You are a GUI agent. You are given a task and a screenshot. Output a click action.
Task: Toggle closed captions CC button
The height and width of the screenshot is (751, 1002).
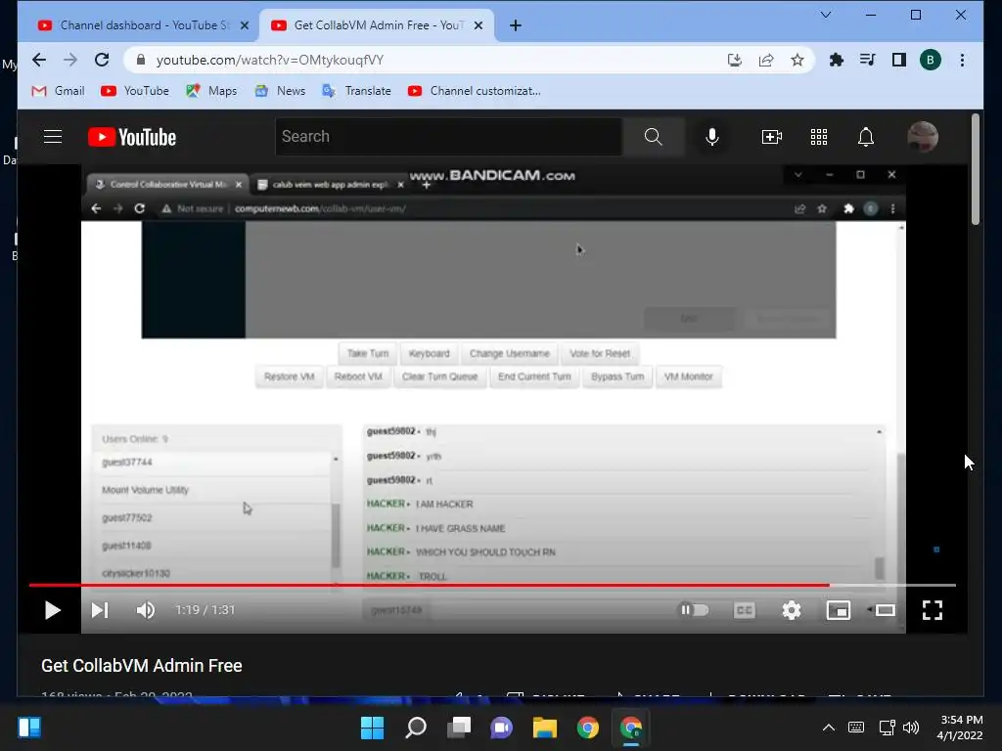[x=744, y=610]
